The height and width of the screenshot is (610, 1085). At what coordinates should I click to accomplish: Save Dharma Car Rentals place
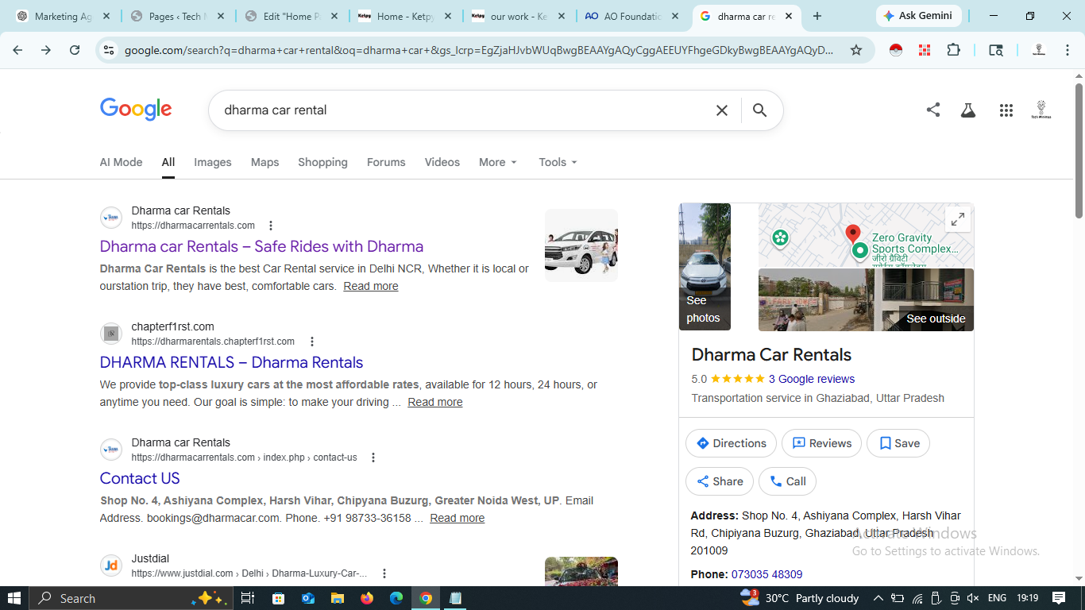click(x=898, y=443)
